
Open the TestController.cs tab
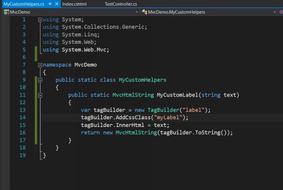(x=121, y=4)
